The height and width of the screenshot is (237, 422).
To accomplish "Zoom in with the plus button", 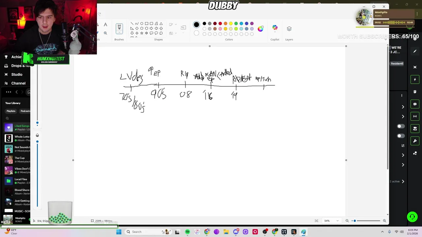I will tap(384, 221).
